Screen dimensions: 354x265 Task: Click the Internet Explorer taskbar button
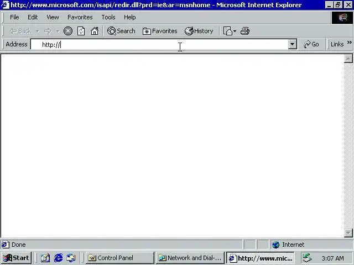coord(261,258)
